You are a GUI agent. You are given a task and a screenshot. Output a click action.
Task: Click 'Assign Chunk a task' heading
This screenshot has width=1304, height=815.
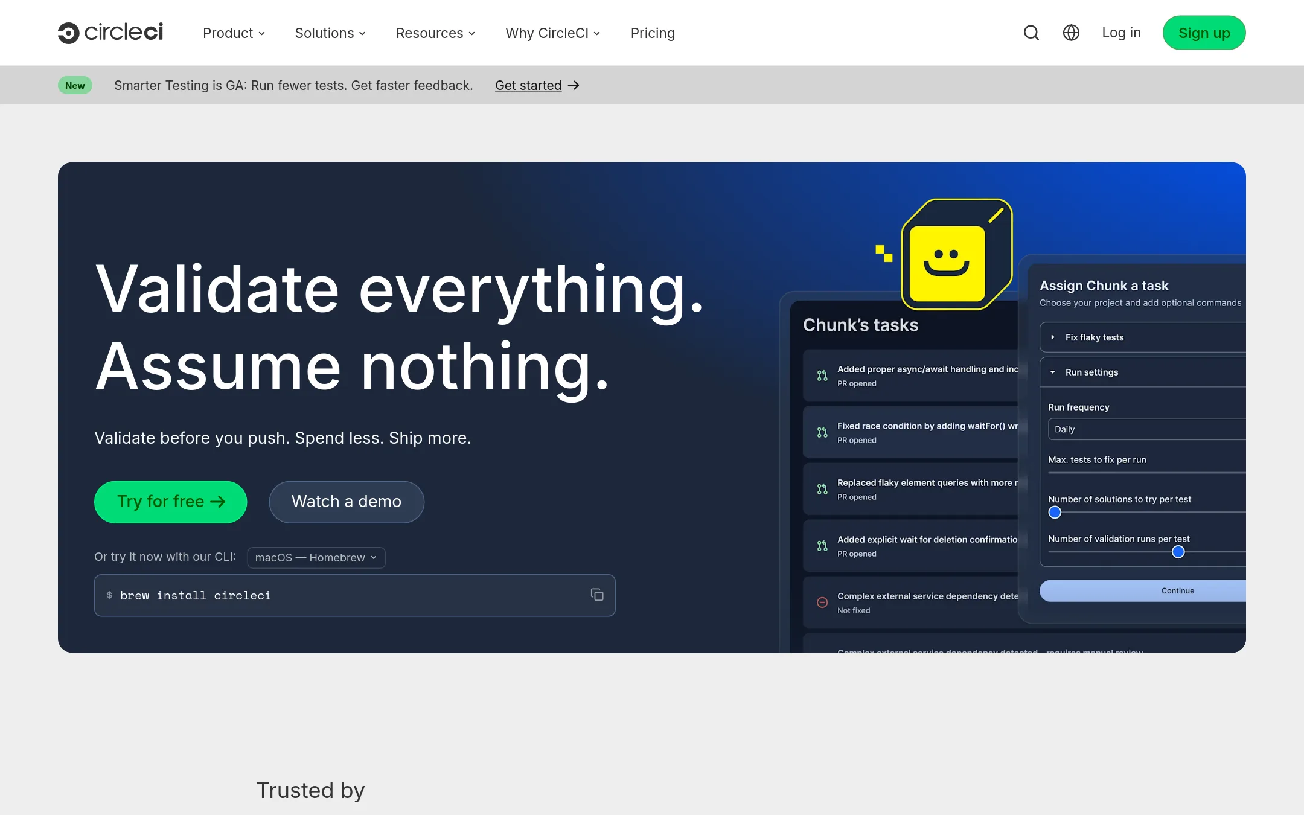[x=1104, y=286]
